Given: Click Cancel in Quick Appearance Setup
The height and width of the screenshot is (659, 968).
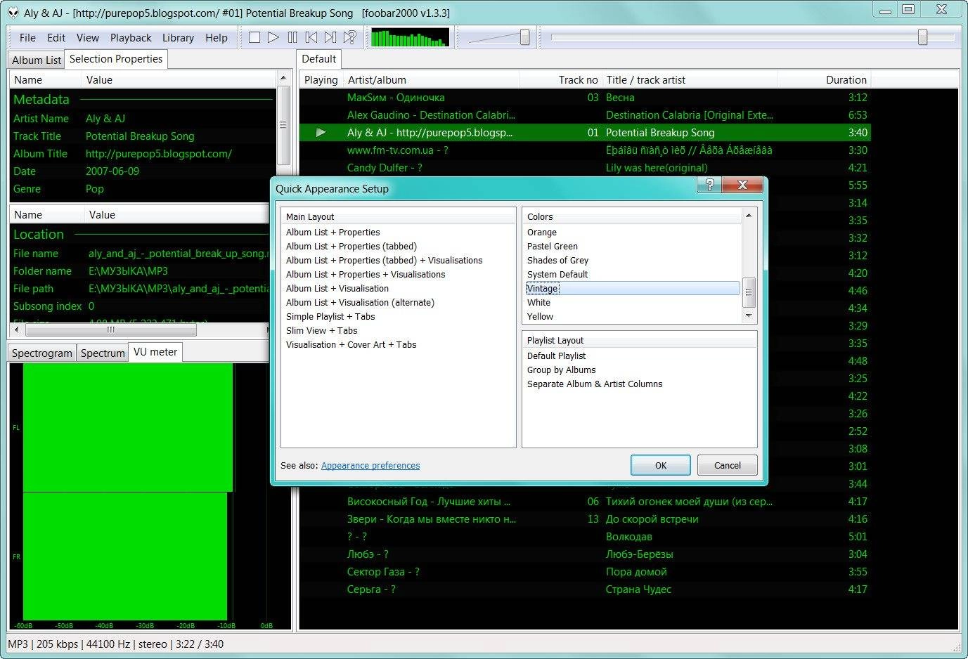Looking at the screenshot, I should click(x=728, y=465).
